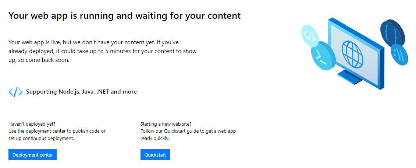Click 'Your web app is live' paragraph line
416x168 pixels.
93,42
